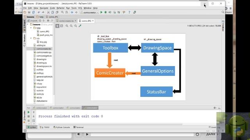This screenshot has width=250, height=140.
Task: Click the Find magnifier toolbar icon
Action: click(62, 12)
